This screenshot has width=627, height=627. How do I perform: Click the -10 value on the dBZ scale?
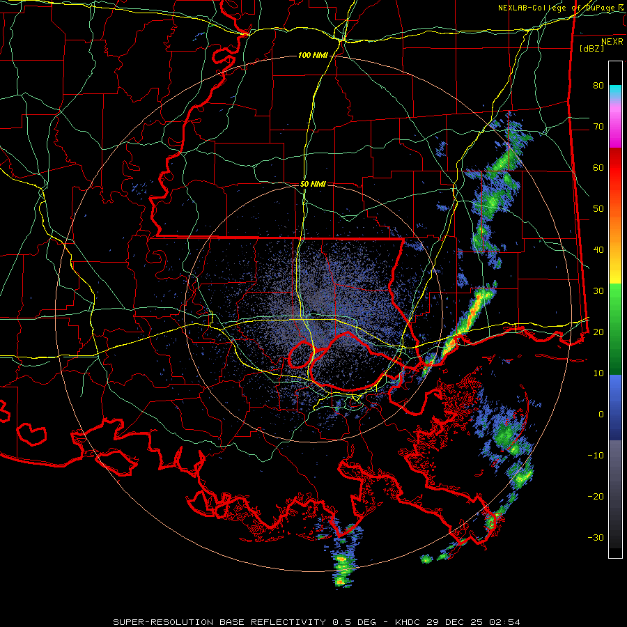(596, 456)
